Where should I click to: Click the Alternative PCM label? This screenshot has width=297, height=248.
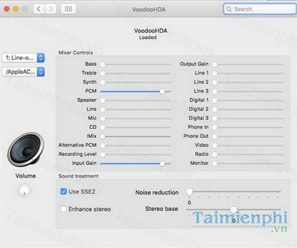77,145
